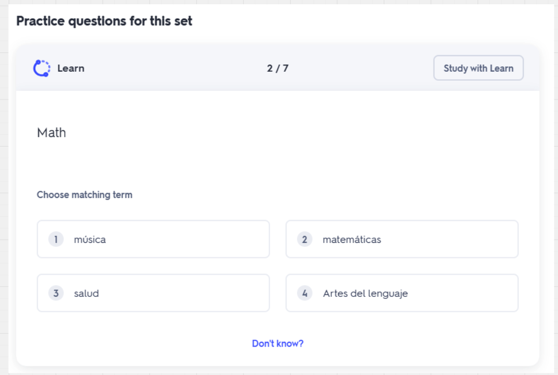Click the Choose matching term label
This screenshot has width=558, height=375.
coord(85,195)
